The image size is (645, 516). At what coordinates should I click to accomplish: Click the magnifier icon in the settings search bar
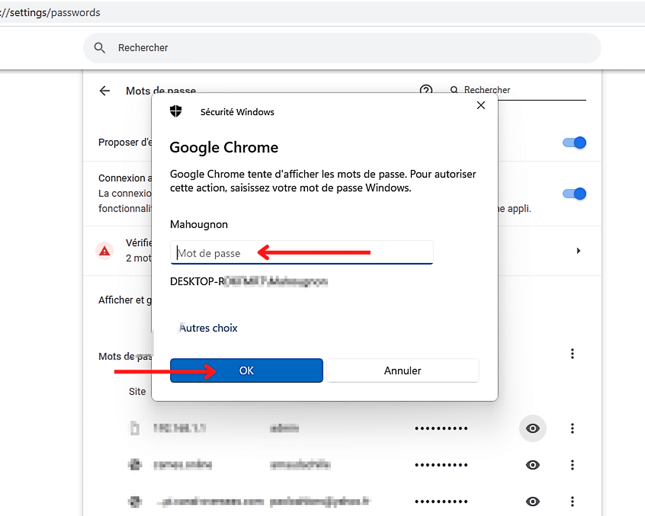point(99,48)
